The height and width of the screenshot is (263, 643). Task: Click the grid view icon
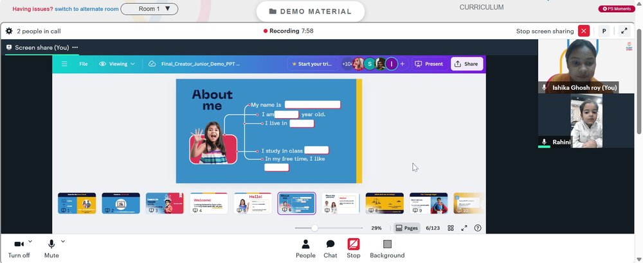pyautogui.click(x=451, y=228)
